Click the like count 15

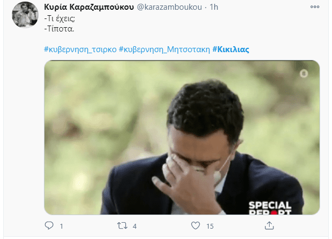pyautogui.click(x=210, y=227)
